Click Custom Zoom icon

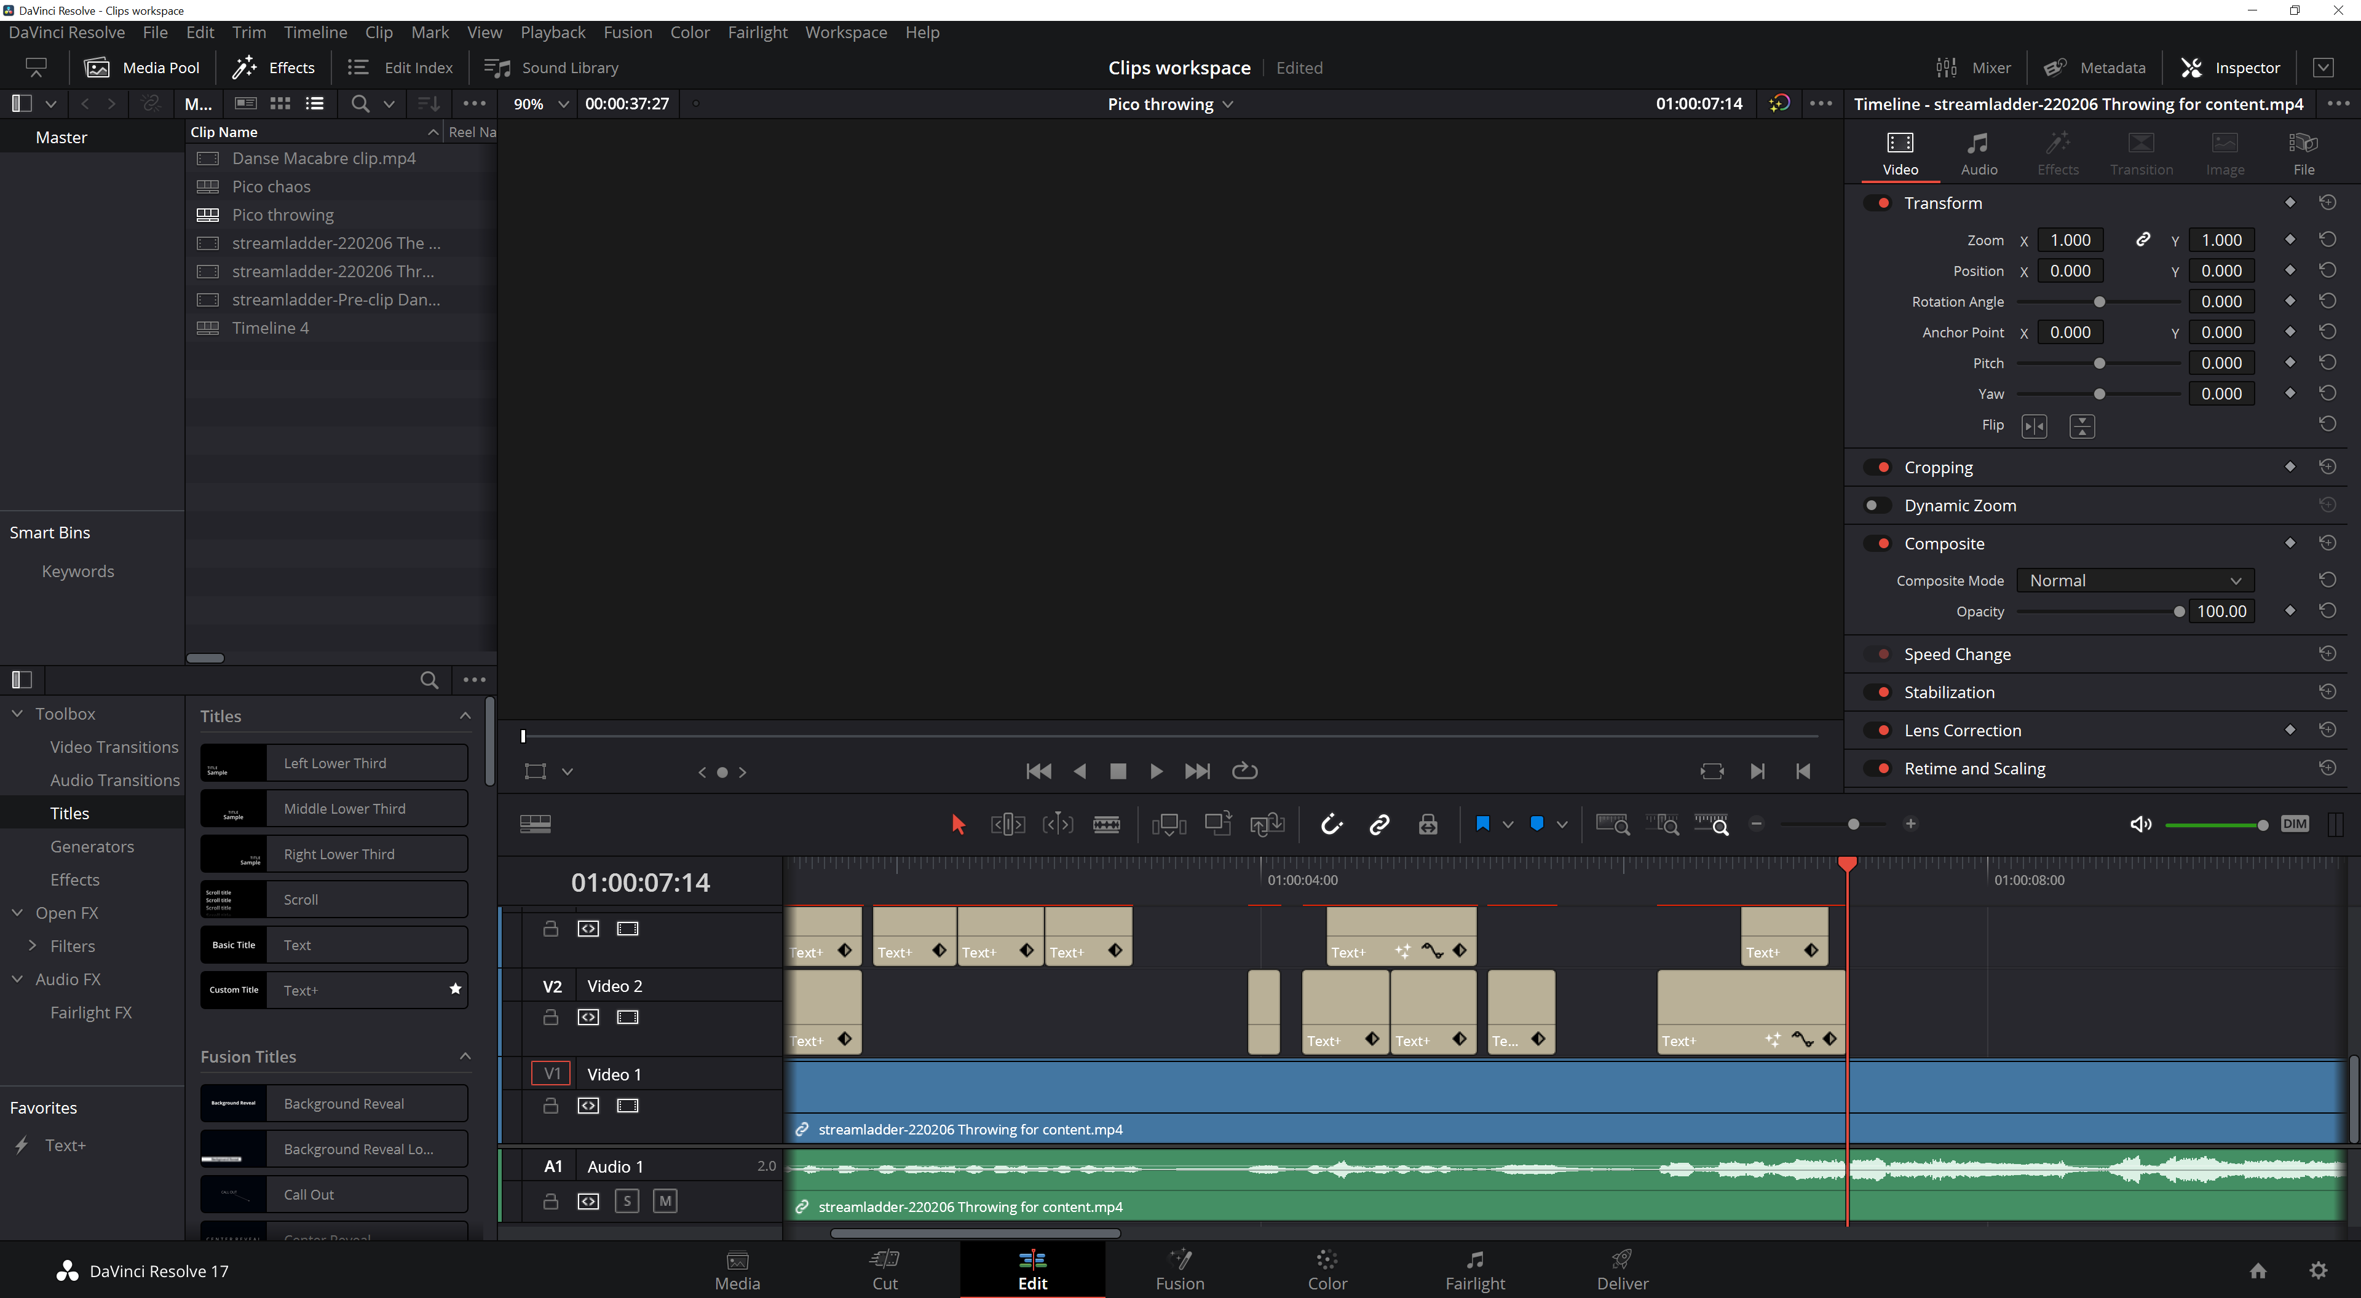[1711, 824]
